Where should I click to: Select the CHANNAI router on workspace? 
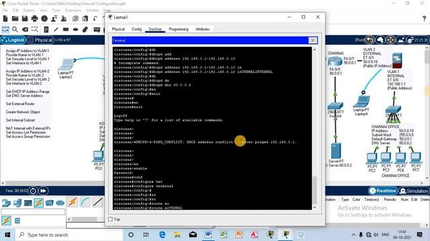(335, 61)
